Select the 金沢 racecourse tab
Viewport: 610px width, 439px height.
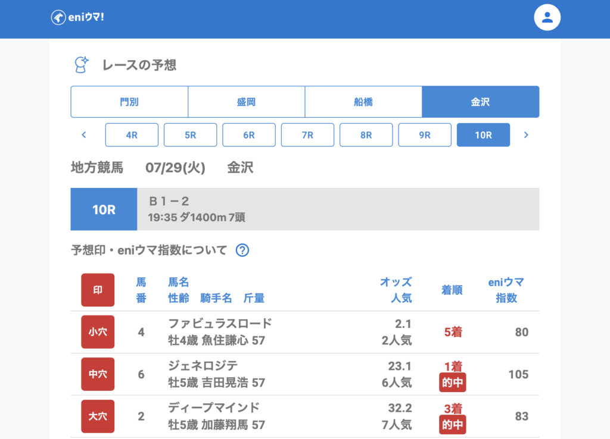tap(480, 102)
